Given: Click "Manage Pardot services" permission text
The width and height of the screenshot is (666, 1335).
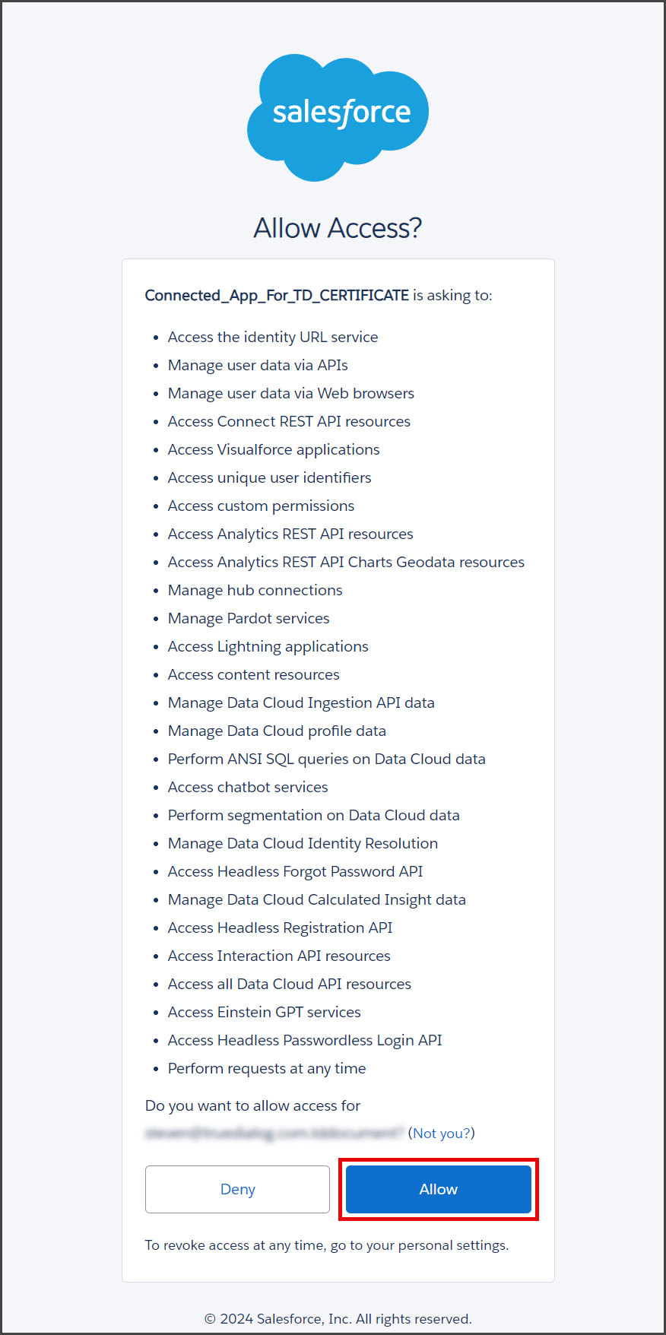Looking at the screenshot, I should pos(249,618).
